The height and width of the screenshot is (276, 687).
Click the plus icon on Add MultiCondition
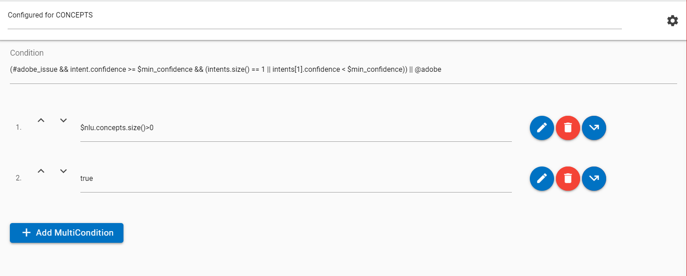(x=26, y=232)
